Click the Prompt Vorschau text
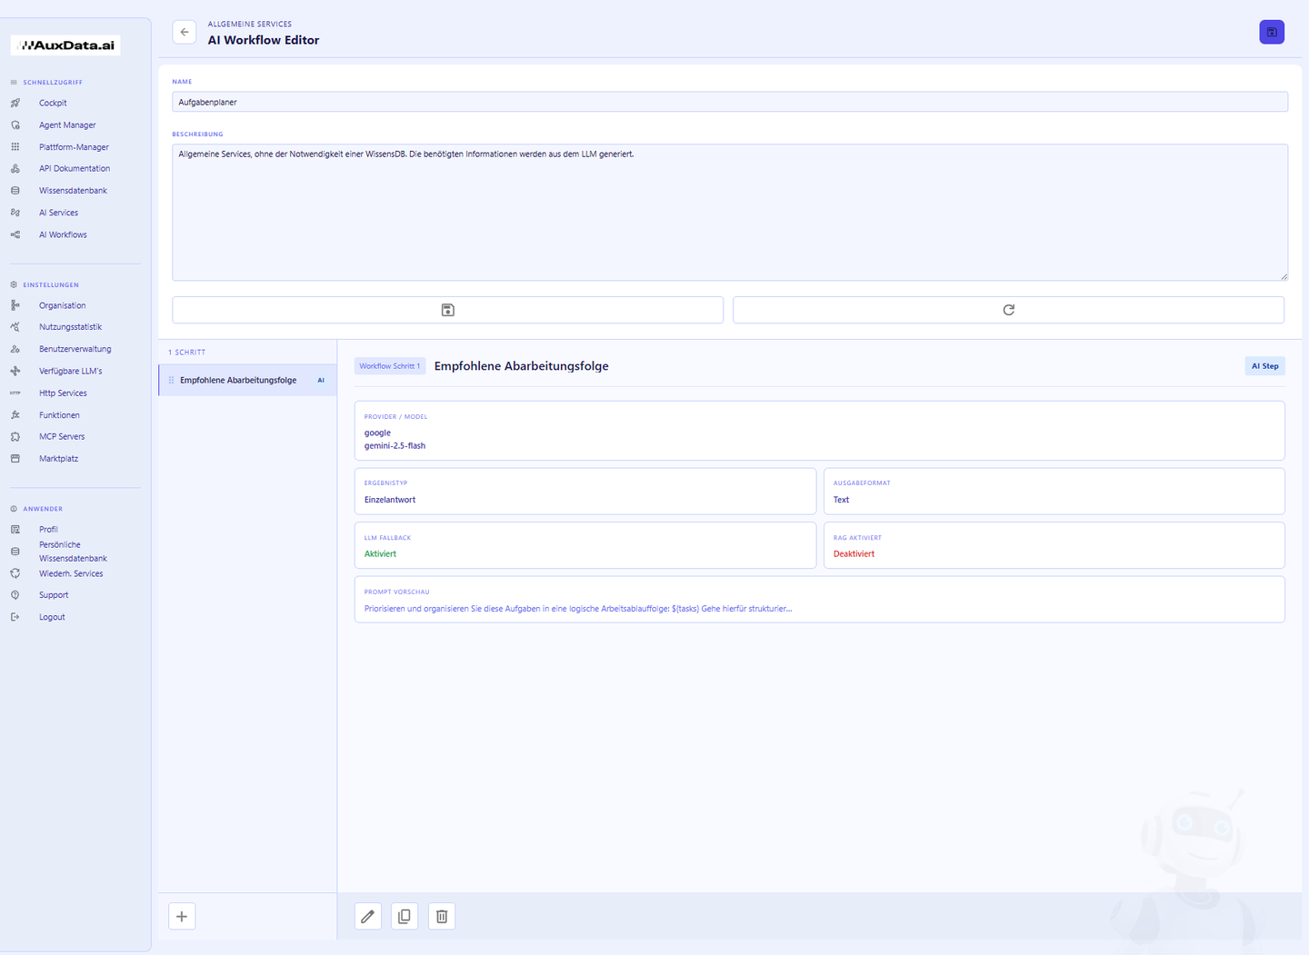This screenshot has height=955, width=1309. [x=578, y=609]
